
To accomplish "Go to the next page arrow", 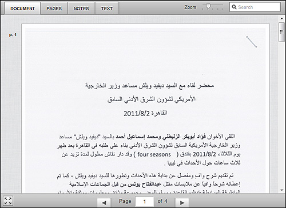I will (182, 203).
